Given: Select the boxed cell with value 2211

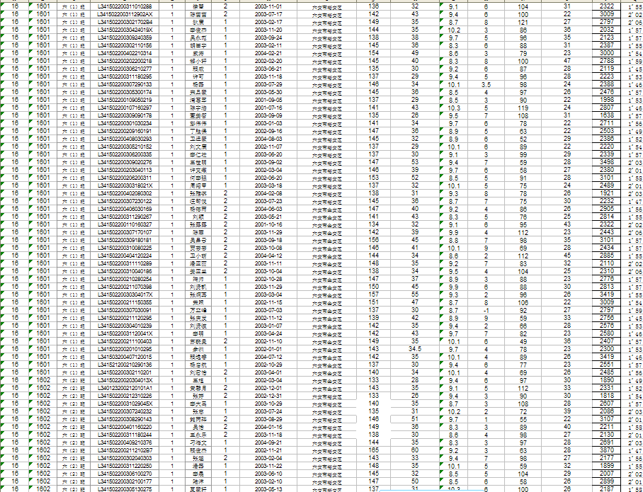Looking at the screenshot, I should pos(606,427).
